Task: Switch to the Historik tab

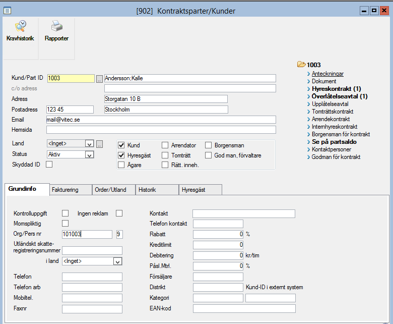Action: (157, 190)
